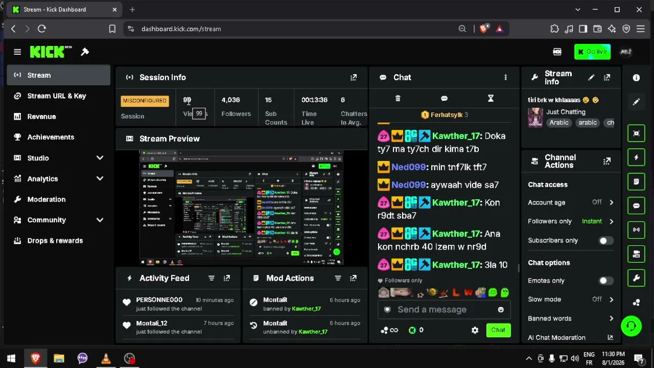
Task: Open AI Chat Moderation link
Action: (571, 337)
